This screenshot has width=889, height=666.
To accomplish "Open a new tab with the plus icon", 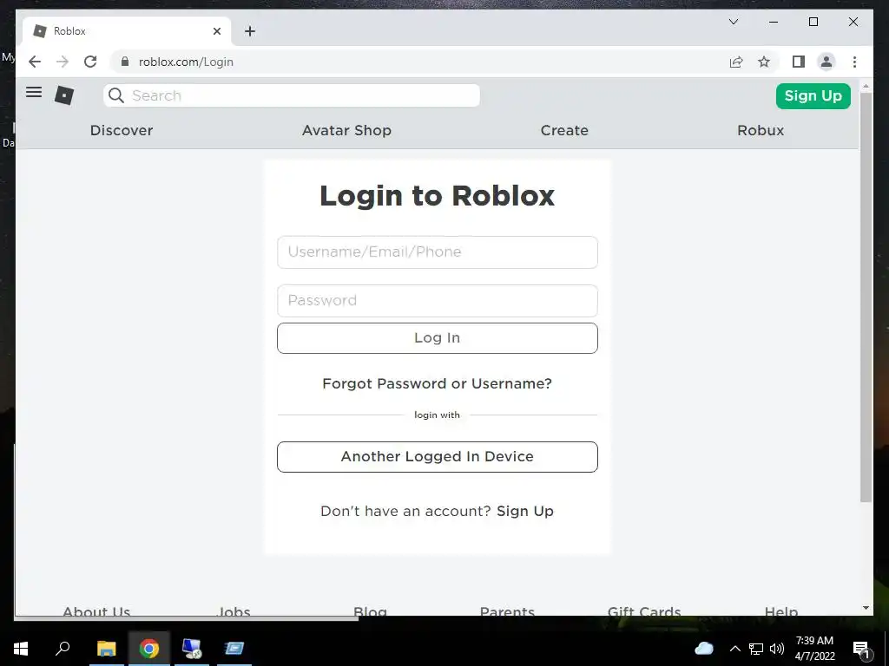I will (x=250, y=31).
